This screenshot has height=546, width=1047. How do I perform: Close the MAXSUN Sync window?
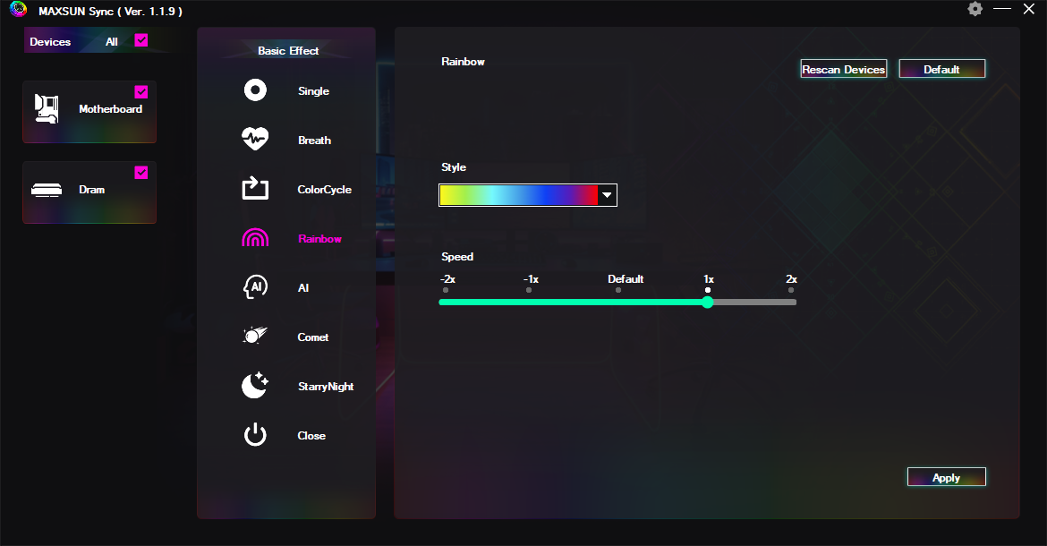click(1029, 9)
